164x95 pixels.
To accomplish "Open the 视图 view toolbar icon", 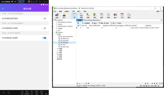I will coord(81,16).
